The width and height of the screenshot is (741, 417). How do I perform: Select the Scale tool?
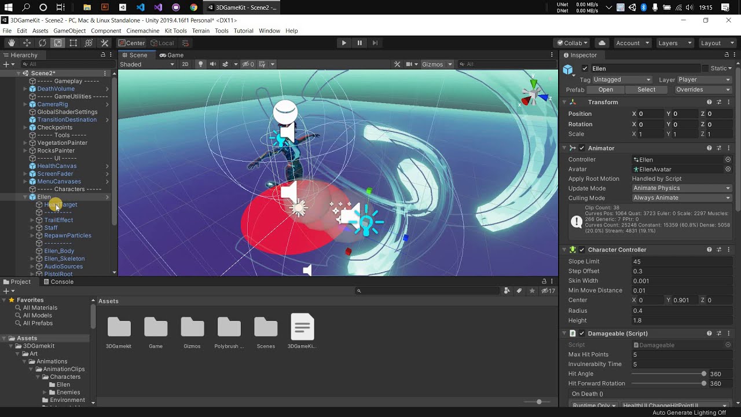click(x=58, y=43)
